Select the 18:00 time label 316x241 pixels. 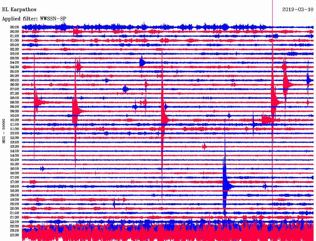[15, 186]
